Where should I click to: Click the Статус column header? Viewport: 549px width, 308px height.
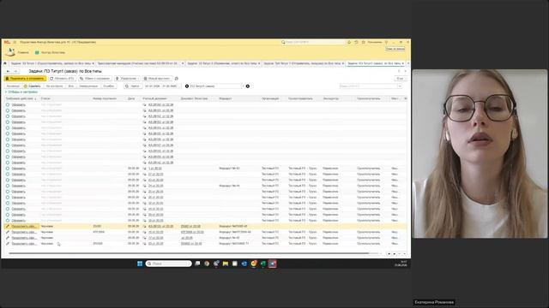(x=45, y=98)
